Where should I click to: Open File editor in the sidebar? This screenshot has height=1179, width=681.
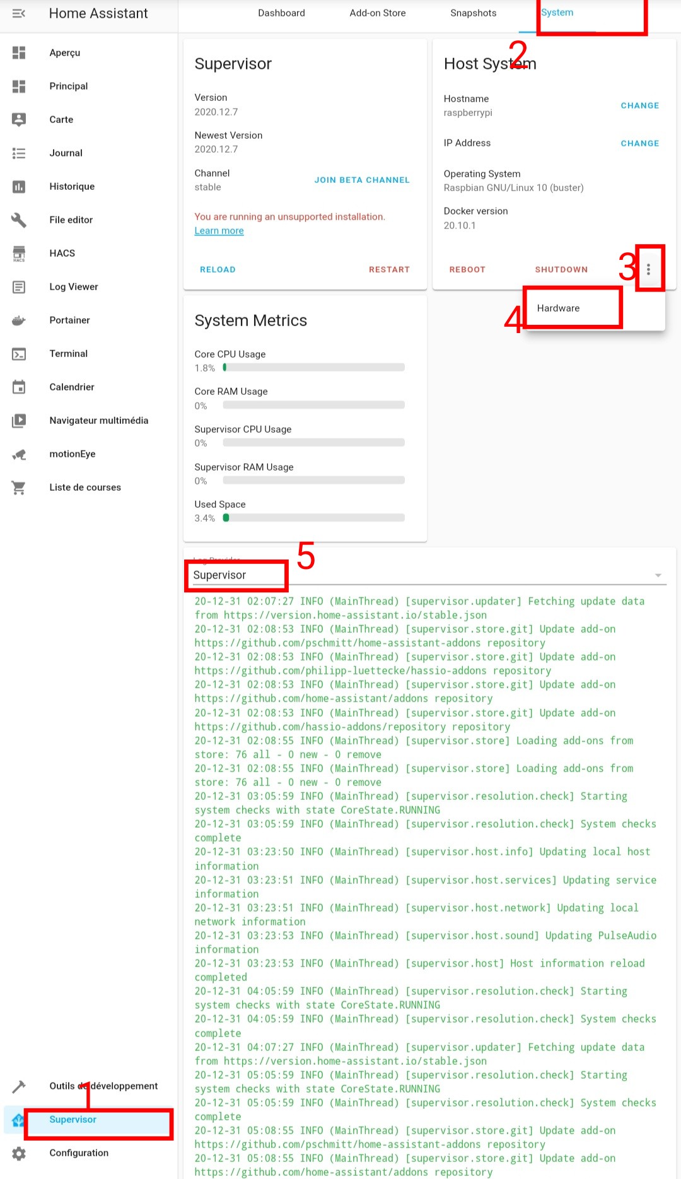pos(89,220)
